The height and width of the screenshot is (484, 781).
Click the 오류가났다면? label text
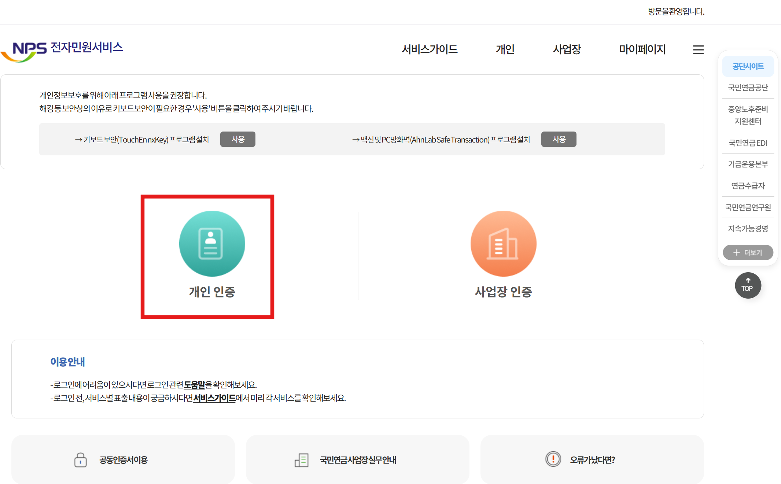(x=592, y=460)
